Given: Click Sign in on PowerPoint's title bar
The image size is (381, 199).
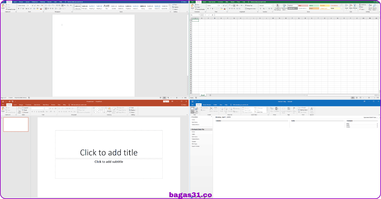Looking at the screenshot, I should [x=166, y=101].
